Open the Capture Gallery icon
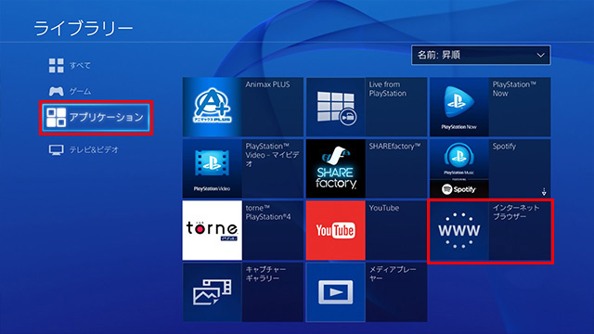This screenshot has width=594, height=334. pos(213,292)
